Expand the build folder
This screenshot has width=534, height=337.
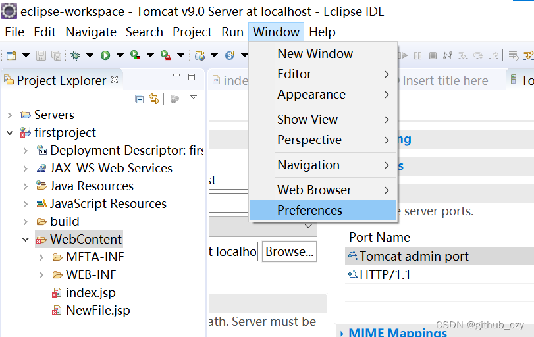pos(26,222)
